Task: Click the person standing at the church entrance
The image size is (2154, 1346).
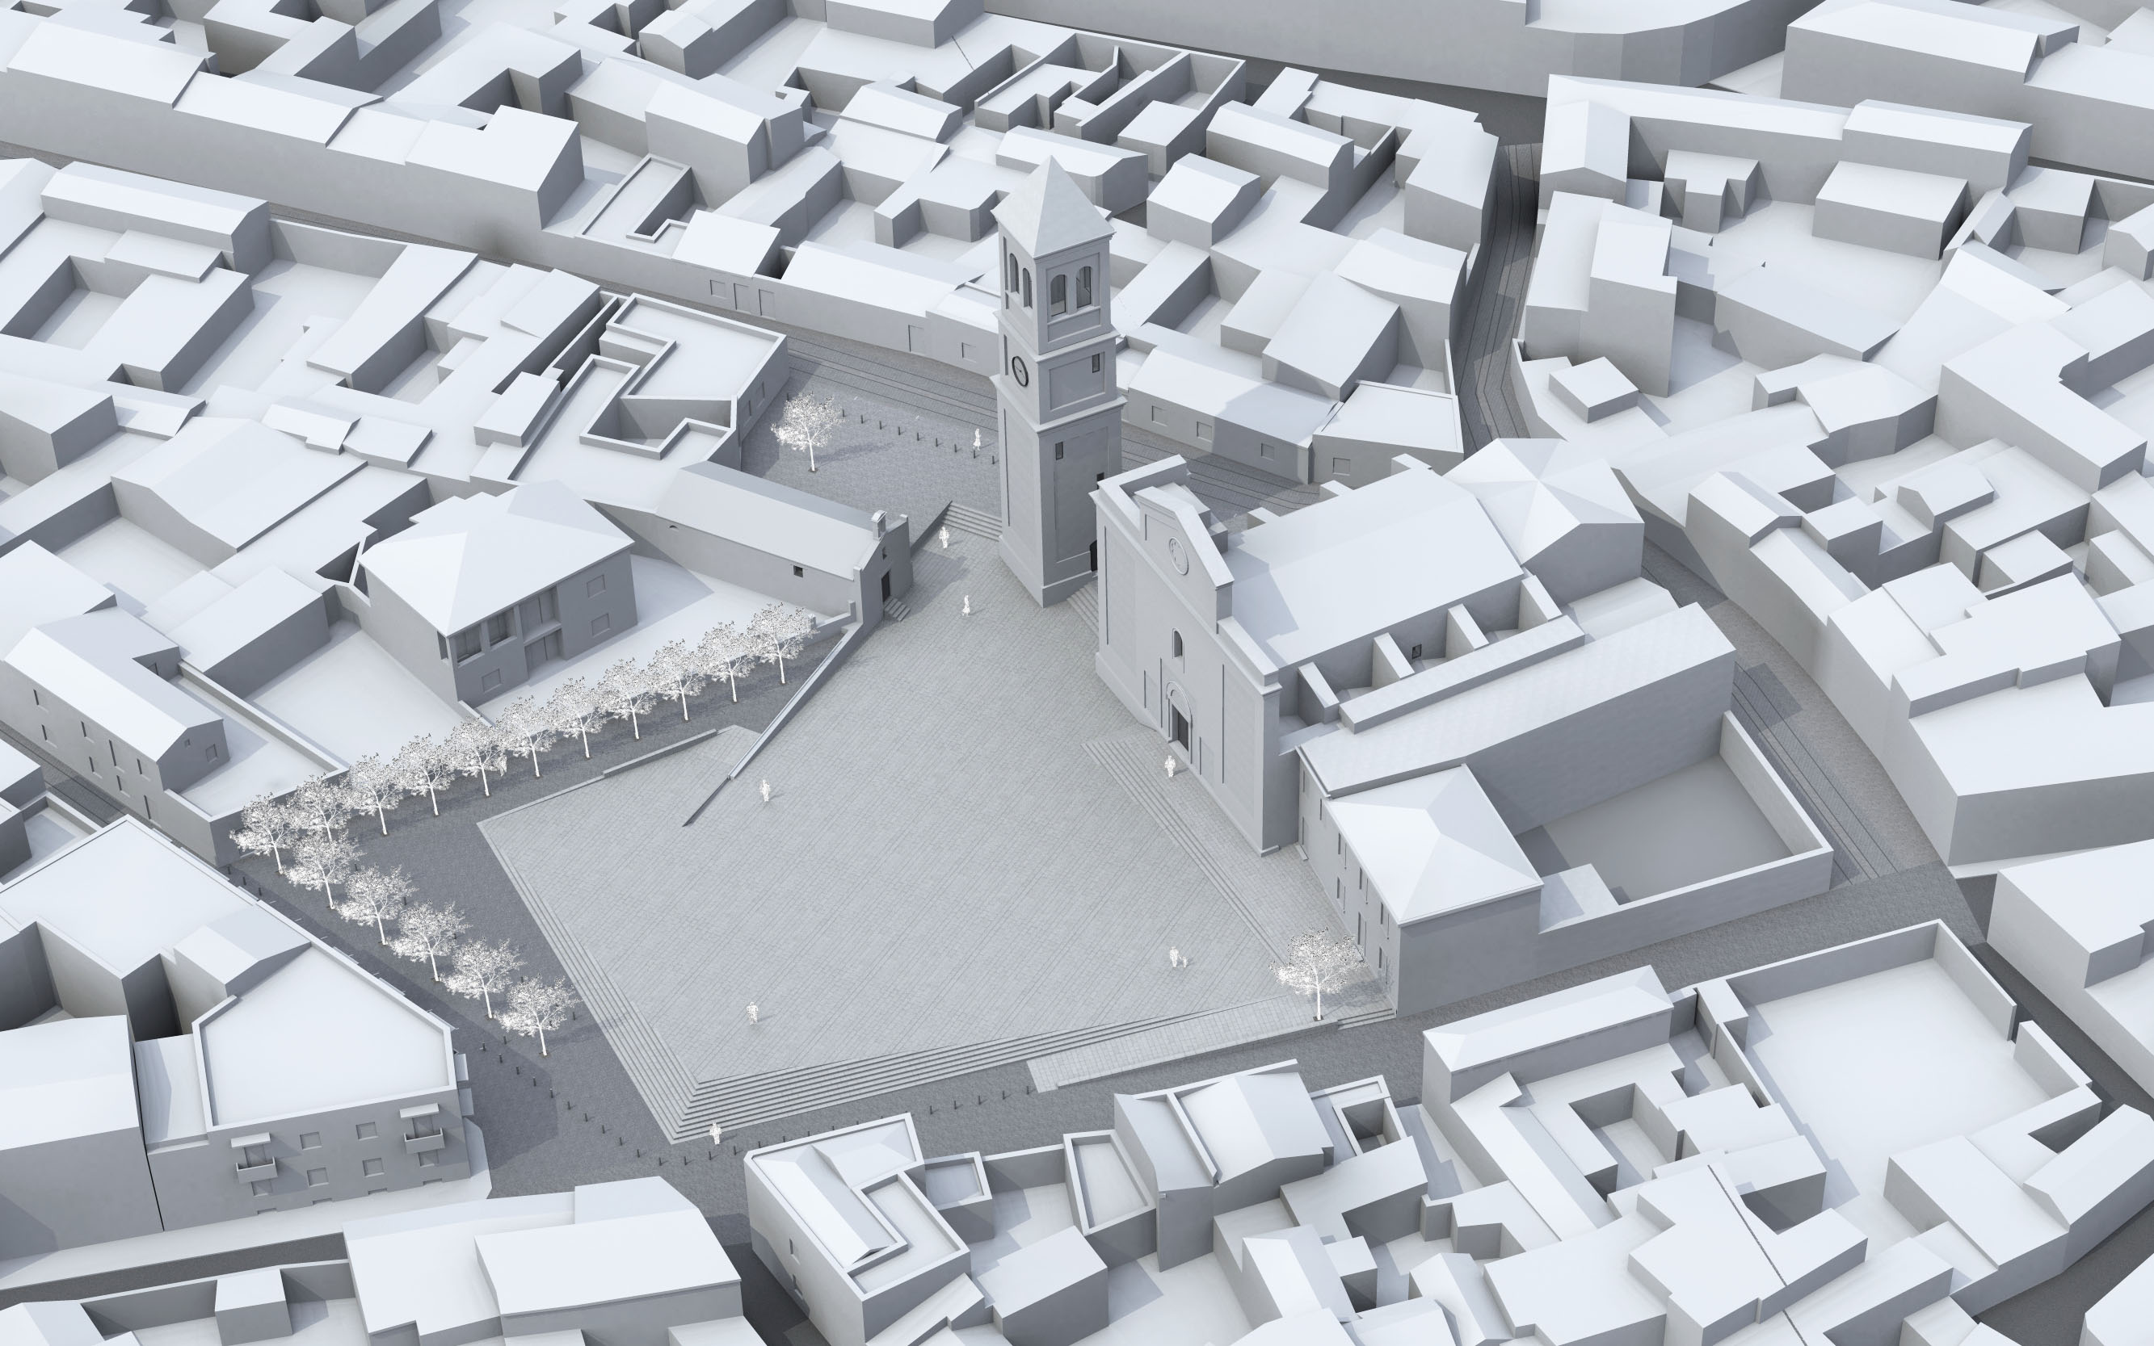Action: tap(1171, 766)
